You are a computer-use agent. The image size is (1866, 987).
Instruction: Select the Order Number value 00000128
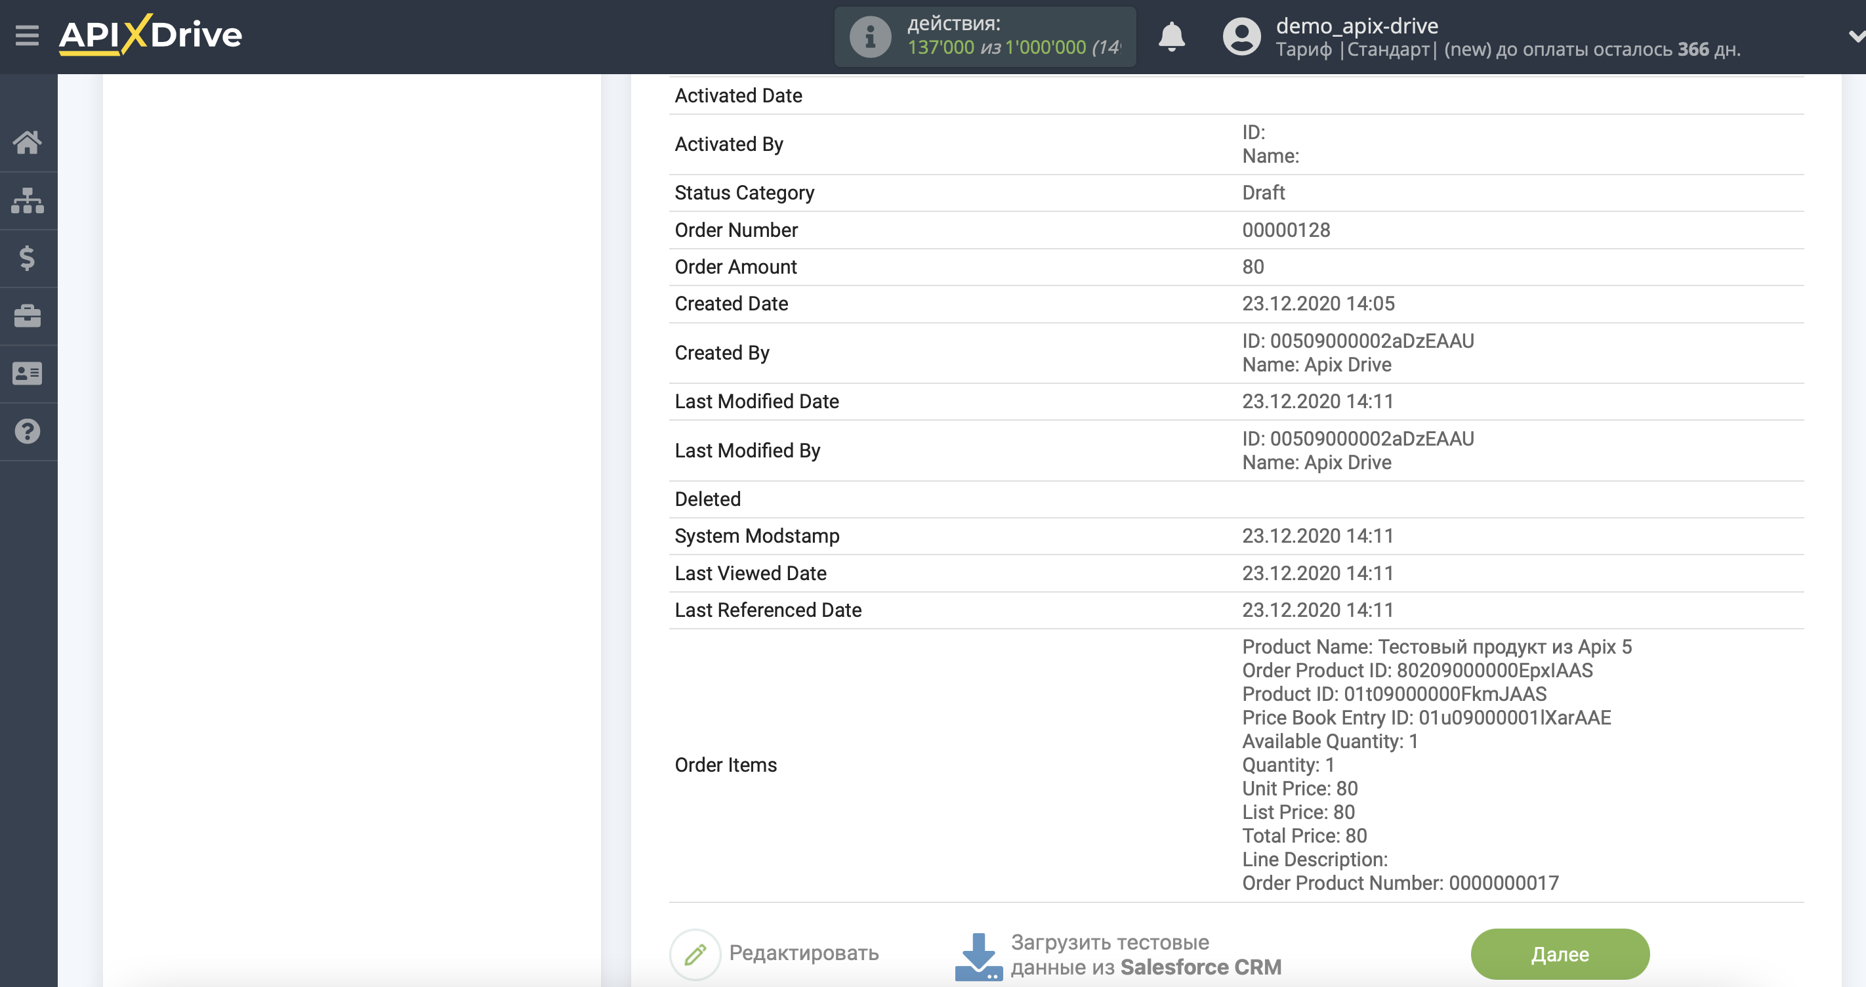(1286, 230)
